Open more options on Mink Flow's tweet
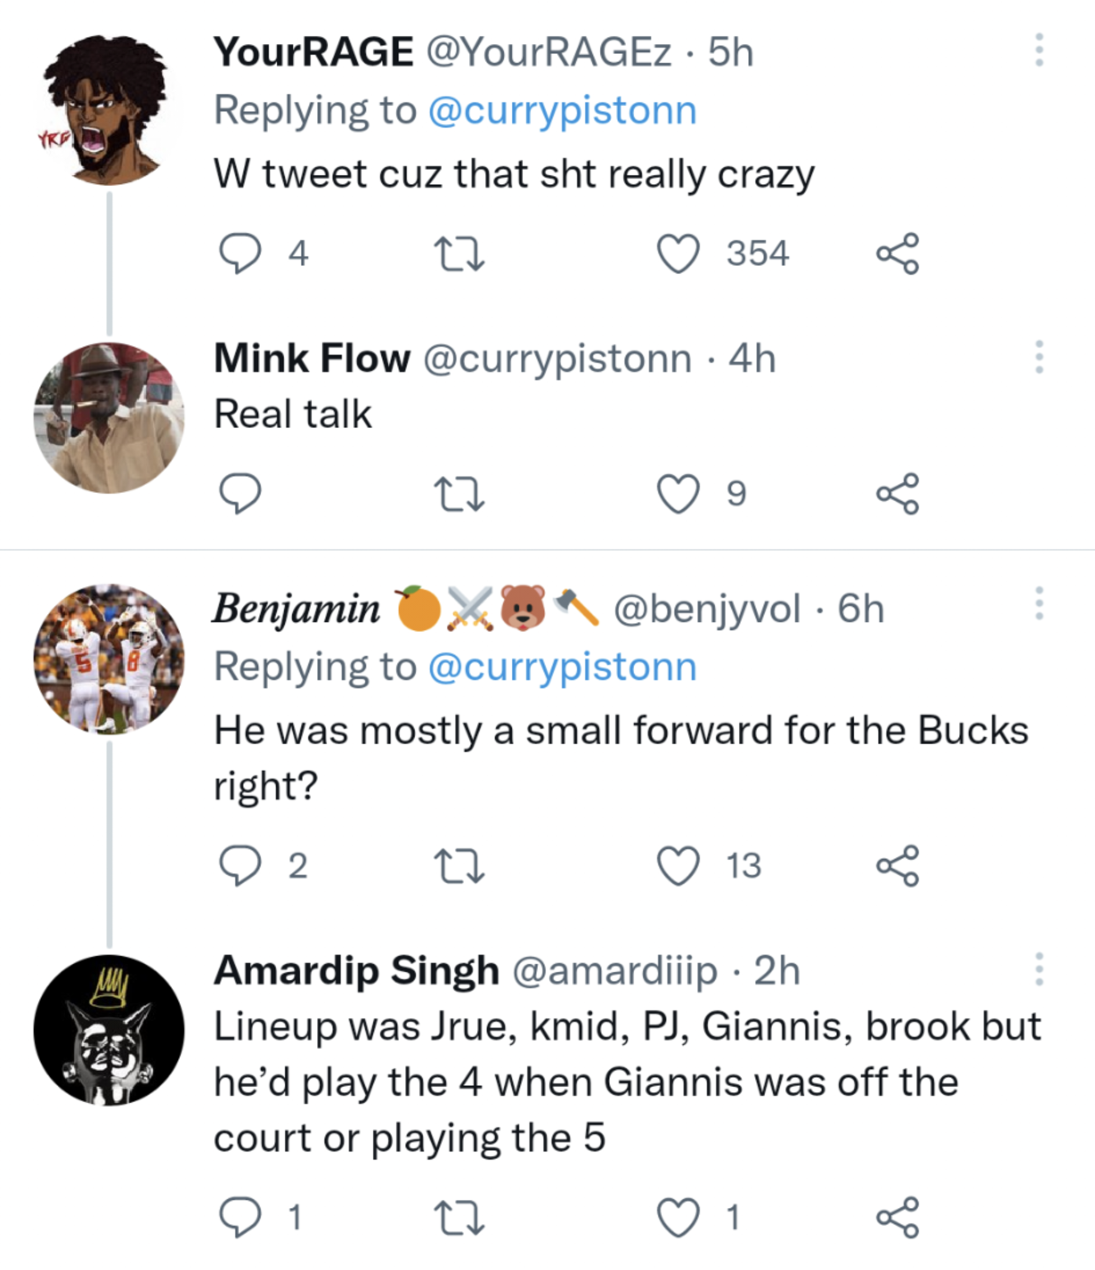 (1039, 357)
